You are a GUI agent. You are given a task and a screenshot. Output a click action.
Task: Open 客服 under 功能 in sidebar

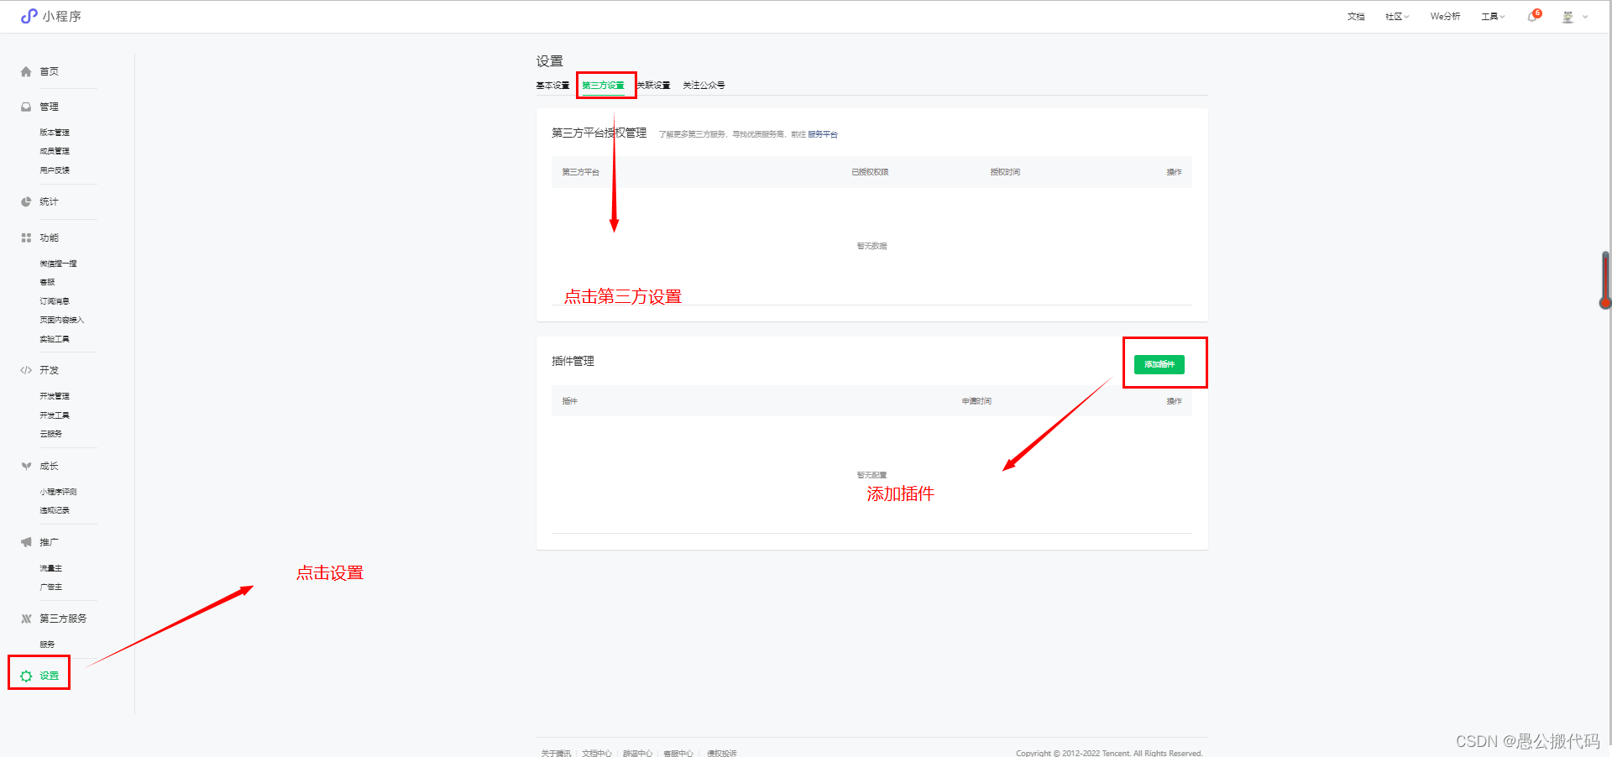[47, 282]
